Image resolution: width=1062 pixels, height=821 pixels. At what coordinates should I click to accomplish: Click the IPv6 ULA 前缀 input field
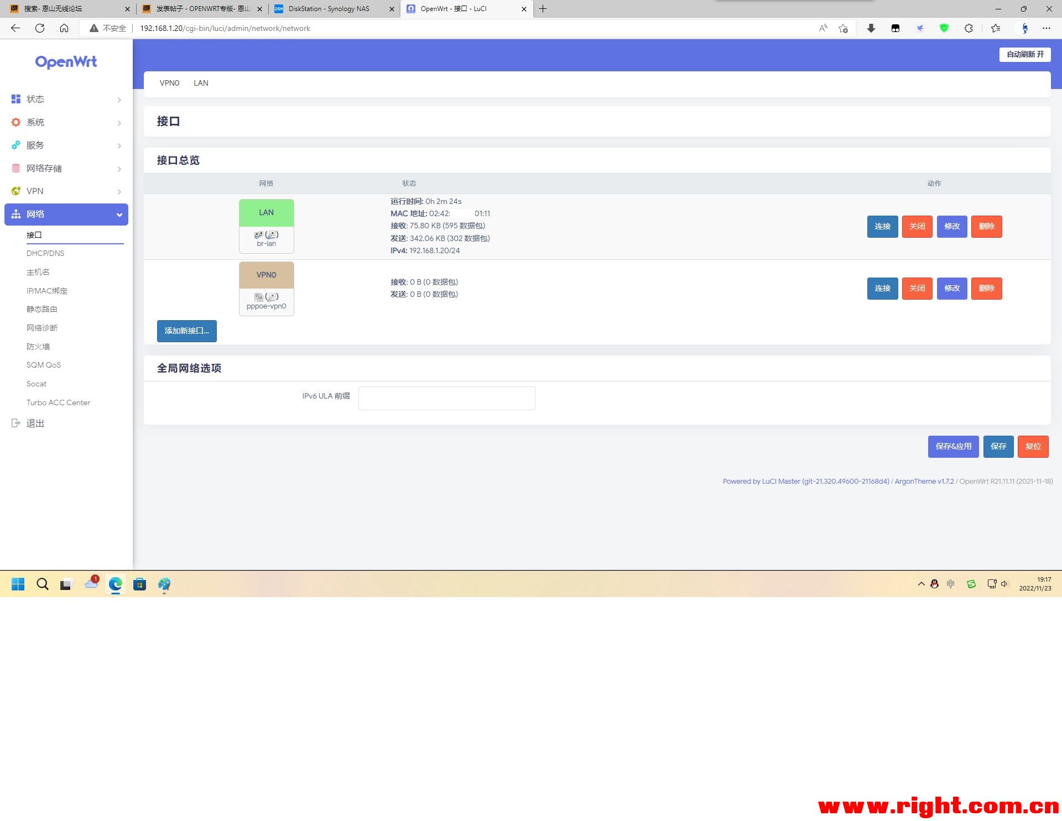[x=447, y=398]
